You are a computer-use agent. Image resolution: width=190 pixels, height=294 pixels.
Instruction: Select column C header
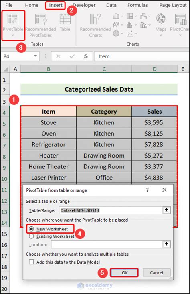104,69
